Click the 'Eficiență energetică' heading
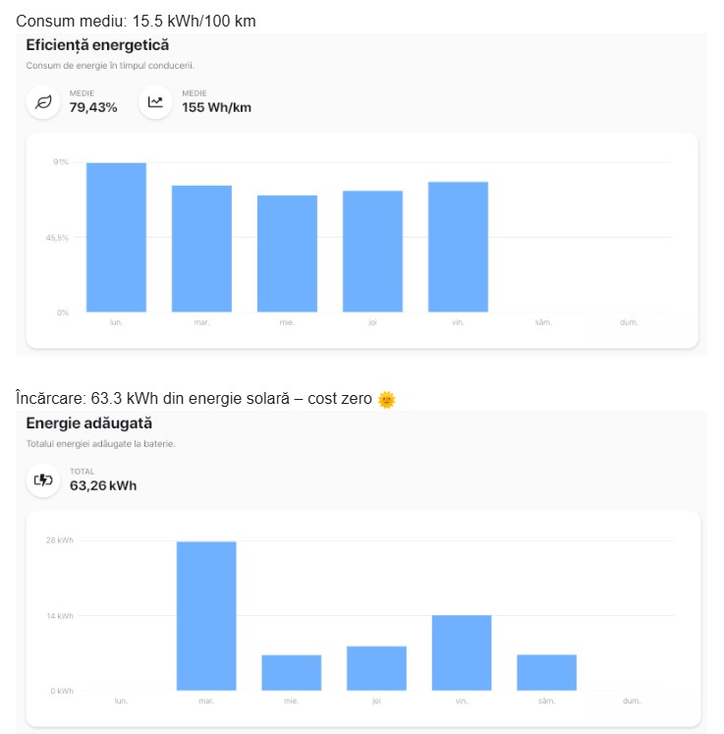The image size is (724, 734). (97, 45)
